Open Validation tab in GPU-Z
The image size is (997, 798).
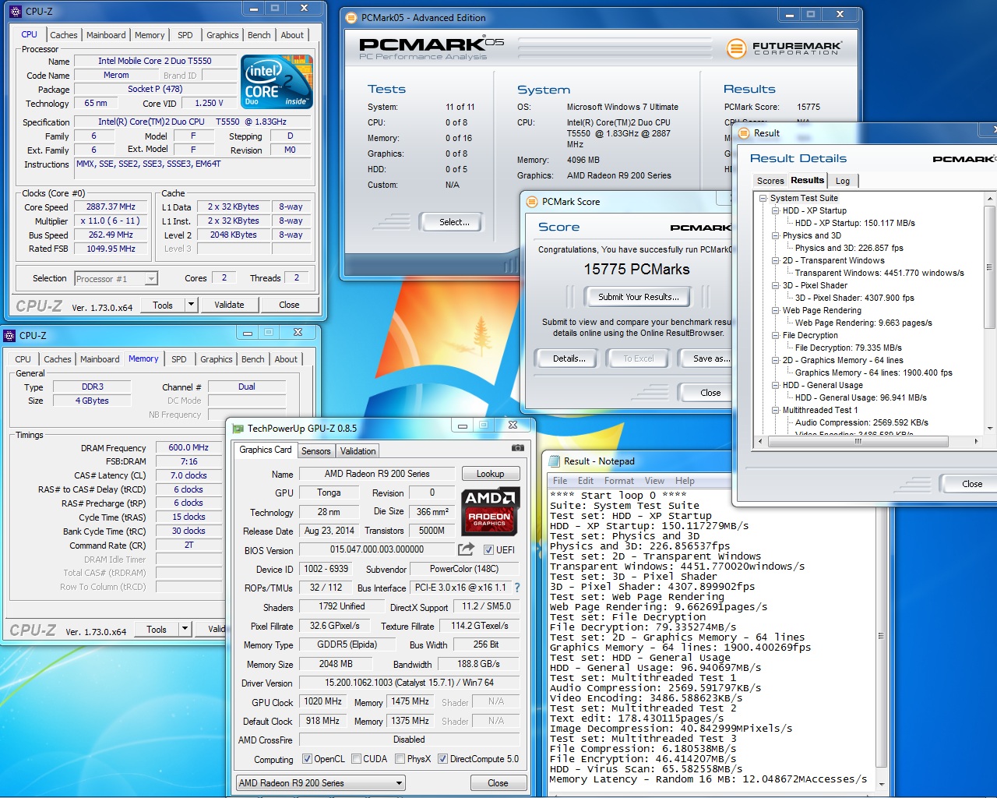(x=358, y=451)
